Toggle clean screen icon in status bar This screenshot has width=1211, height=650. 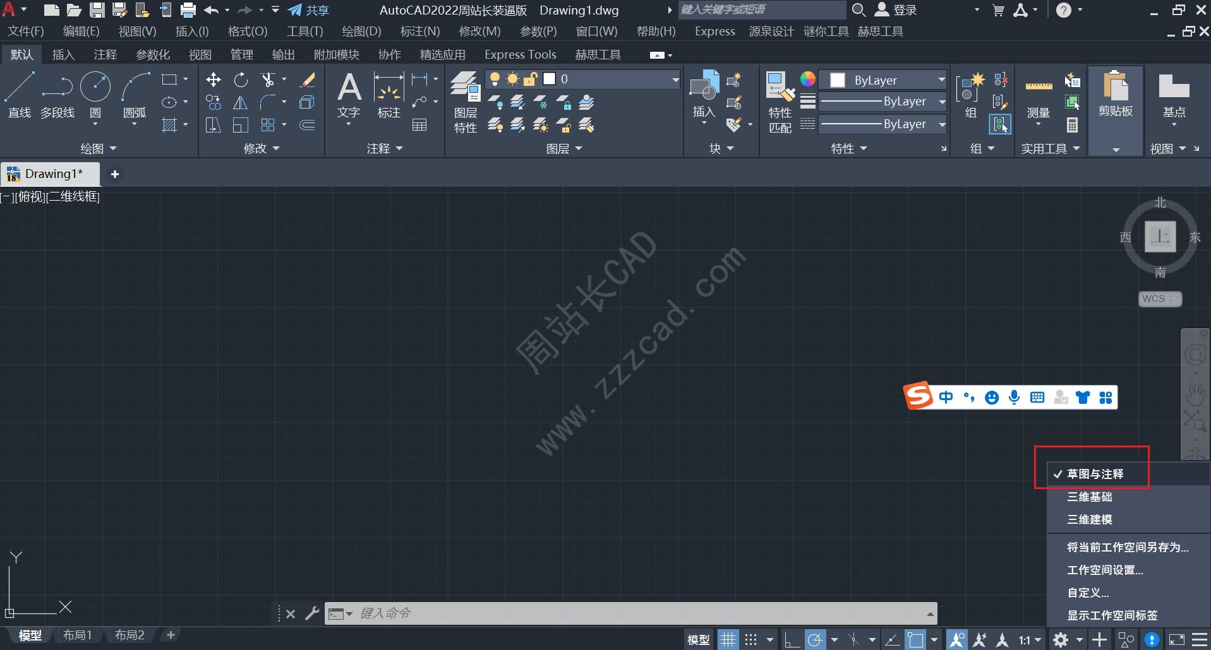coord(1176,640)
